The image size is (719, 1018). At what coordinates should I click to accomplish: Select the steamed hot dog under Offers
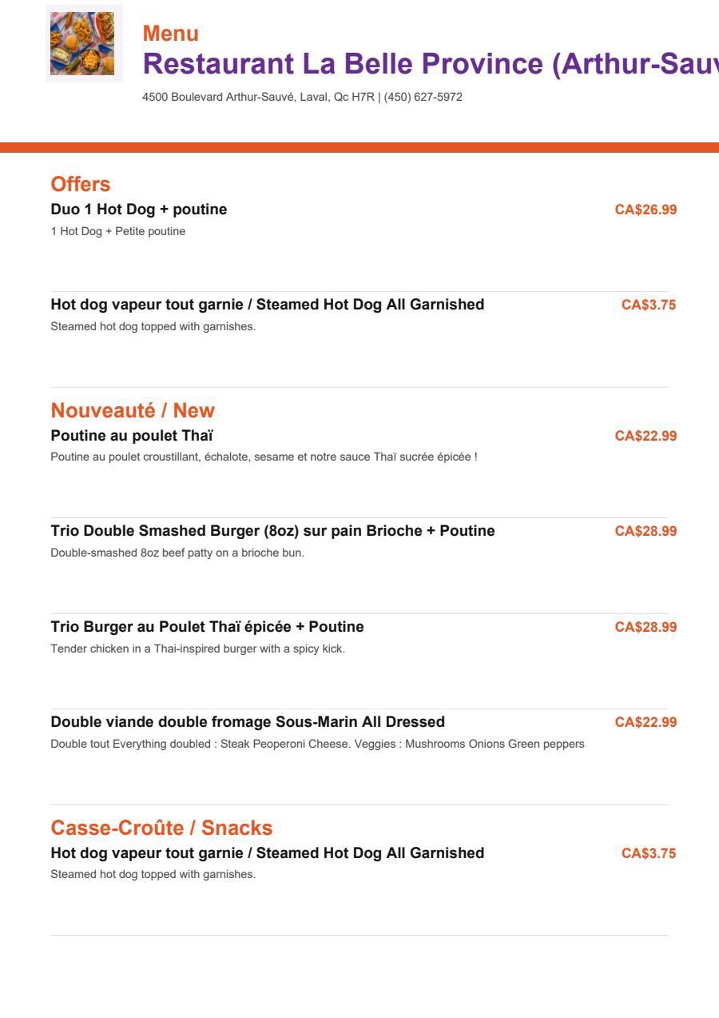tap(268, 305)
